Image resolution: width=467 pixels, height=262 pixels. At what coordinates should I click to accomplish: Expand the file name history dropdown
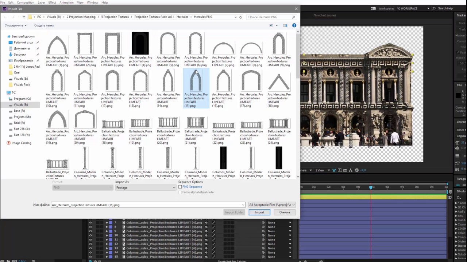click(243, 205)
